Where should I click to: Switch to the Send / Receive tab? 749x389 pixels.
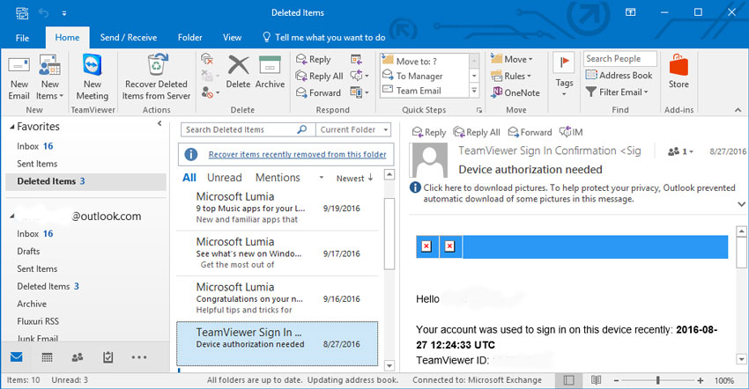tap(129, 37)
